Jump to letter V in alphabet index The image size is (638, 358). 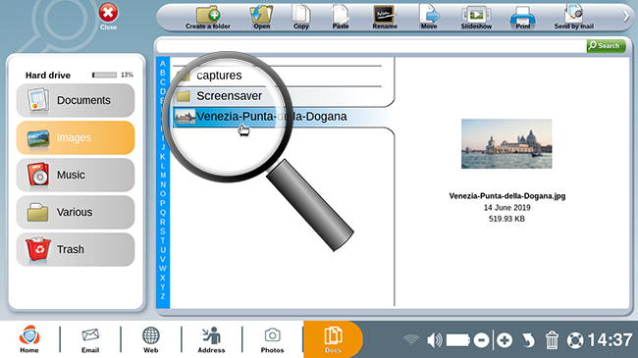click(x=163, y=259)
